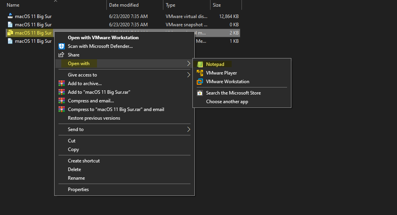Expand the Open with submenu arrow

pyautogui.click(x=188, y=64)
